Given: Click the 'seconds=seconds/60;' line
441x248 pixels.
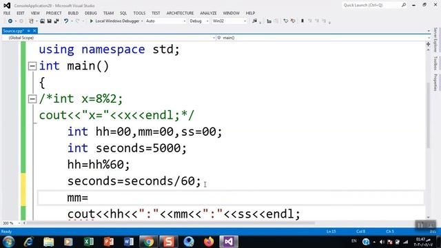Looking at the screenshot, I should (x=134, y=181).
